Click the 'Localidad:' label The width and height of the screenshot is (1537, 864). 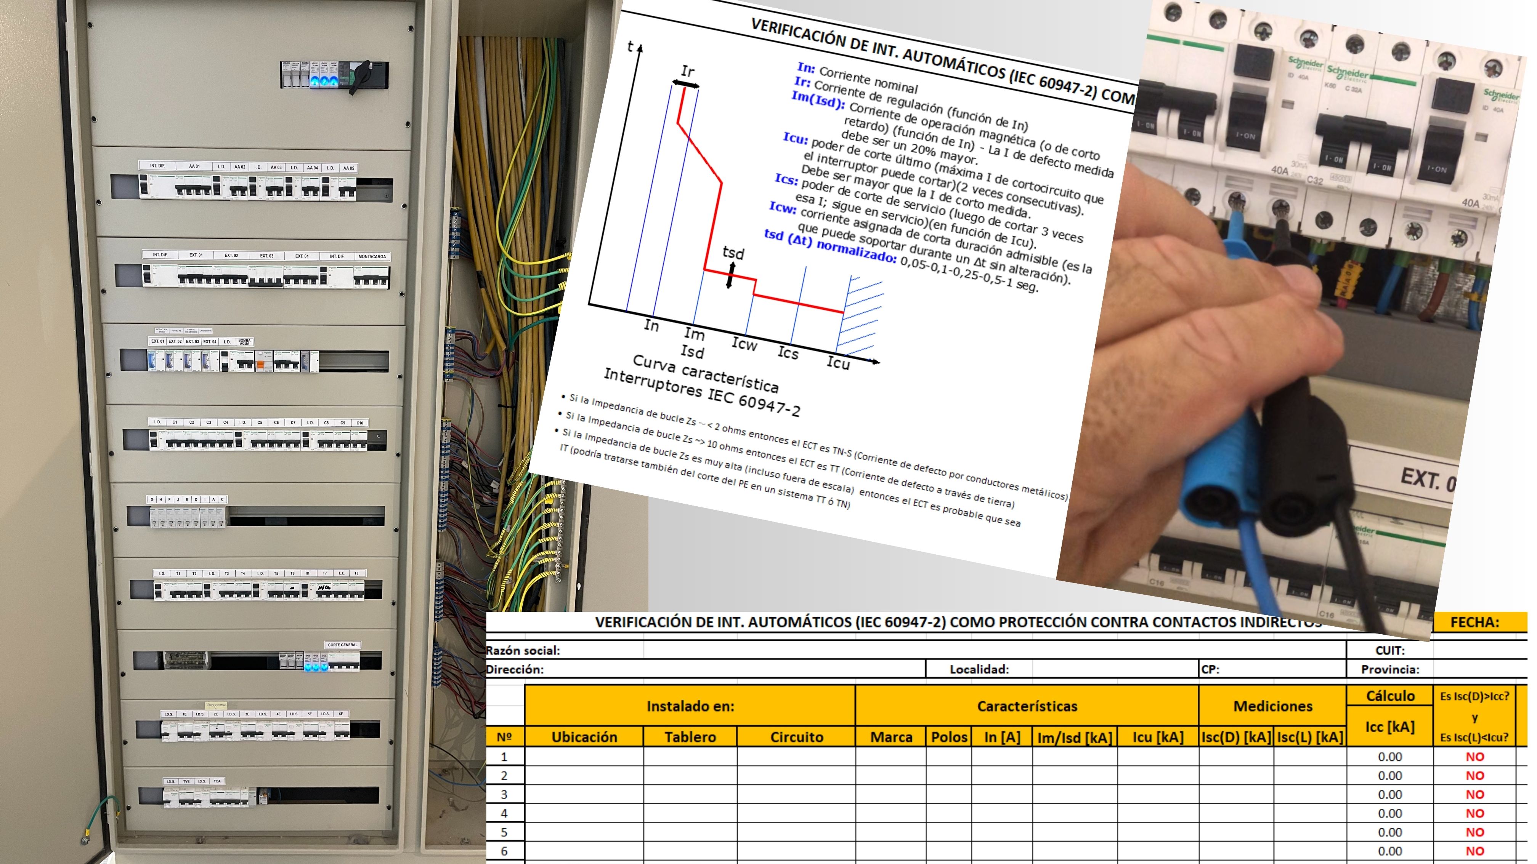click(979, 670)
